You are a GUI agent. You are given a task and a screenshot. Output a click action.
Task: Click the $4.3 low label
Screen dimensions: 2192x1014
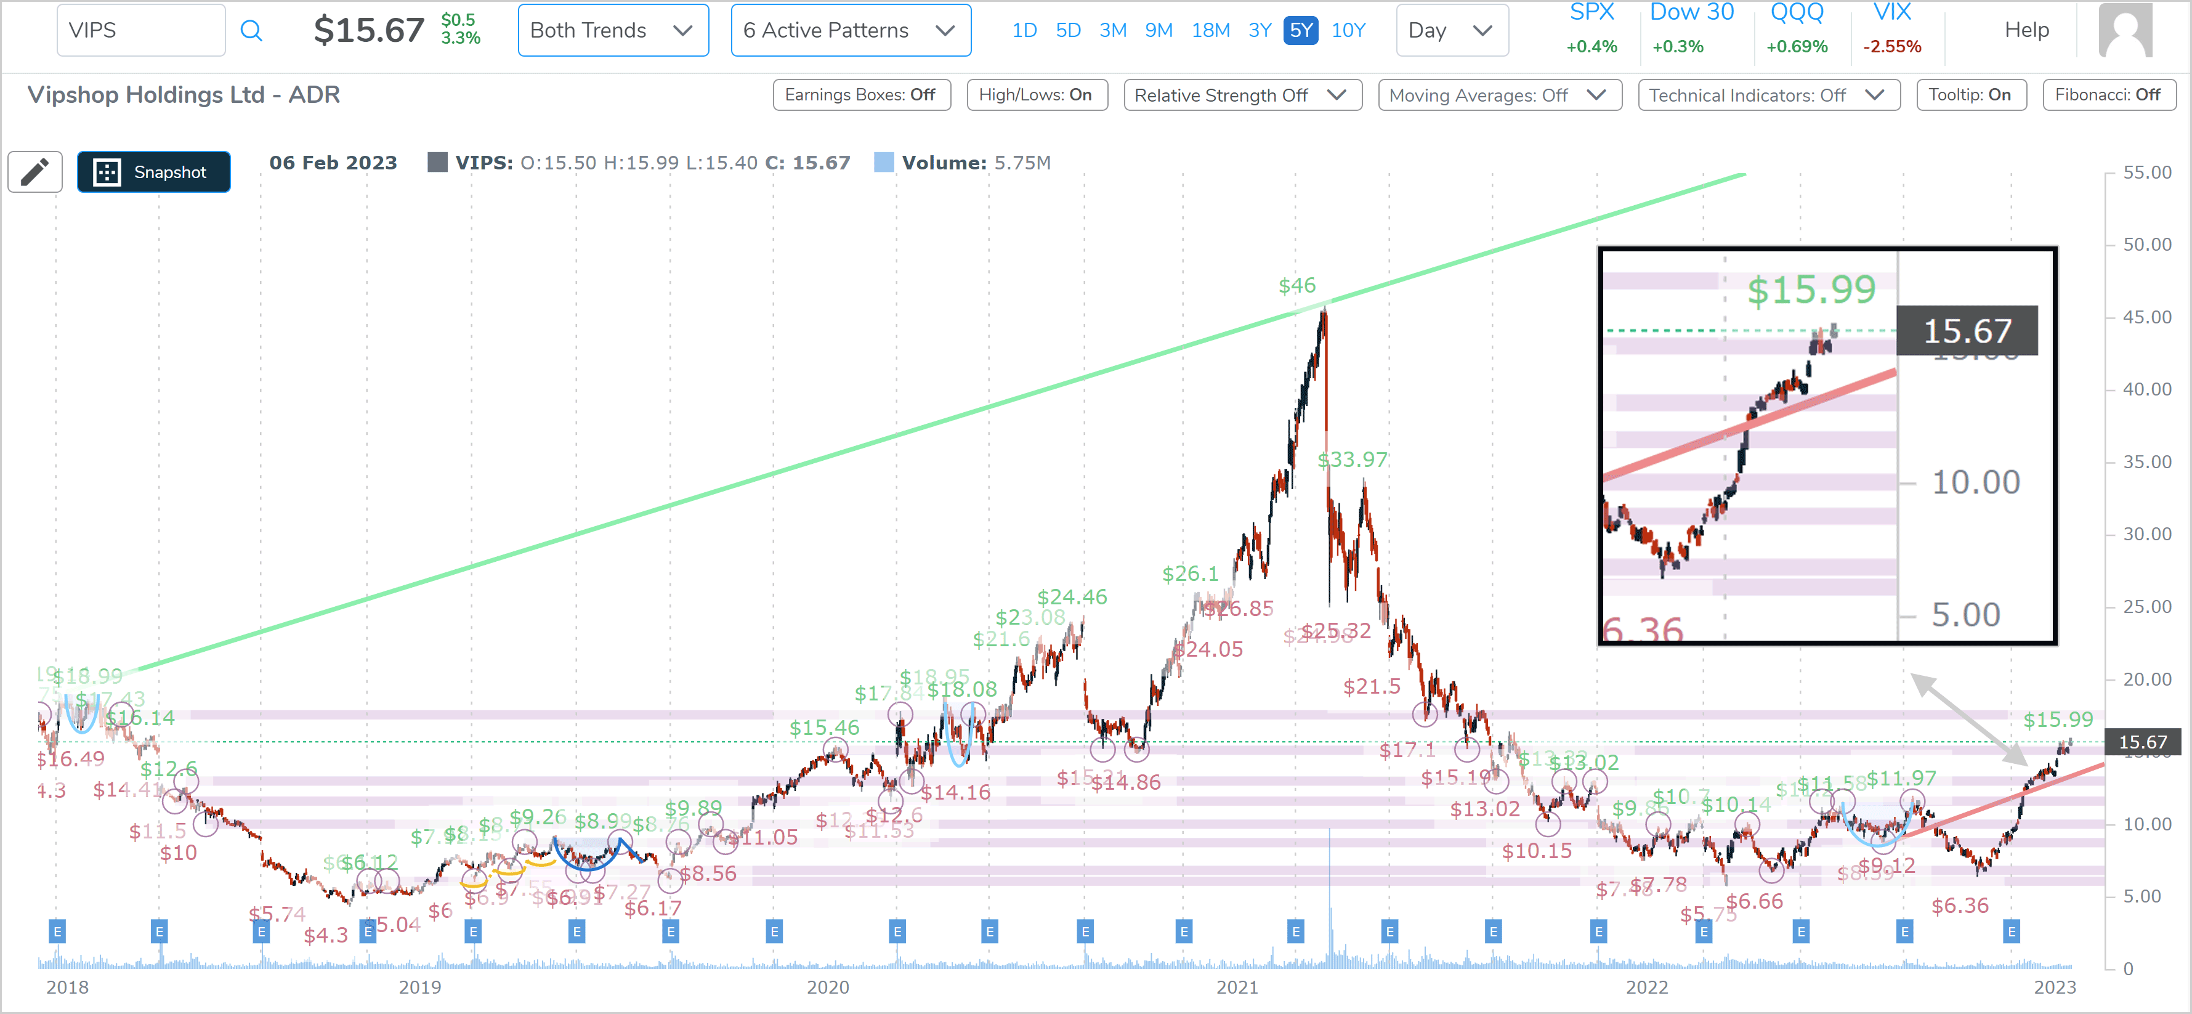tap(326, 935)
